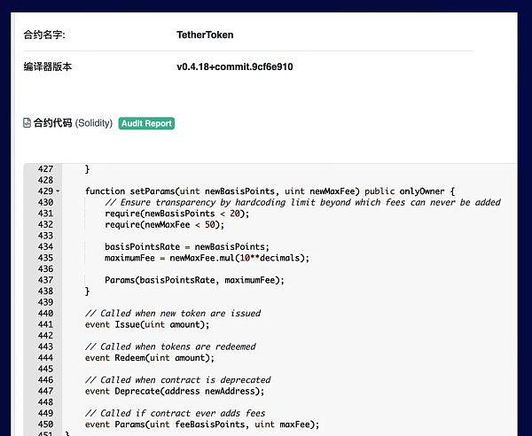Click the maximumFee = newMaxFee.mul line

coord(207,258)
